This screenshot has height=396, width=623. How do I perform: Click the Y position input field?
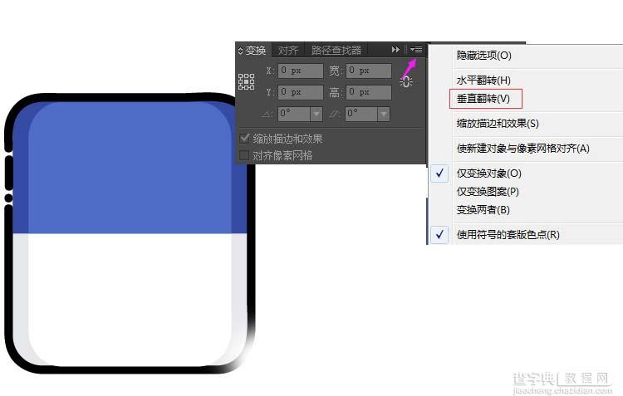301,92
